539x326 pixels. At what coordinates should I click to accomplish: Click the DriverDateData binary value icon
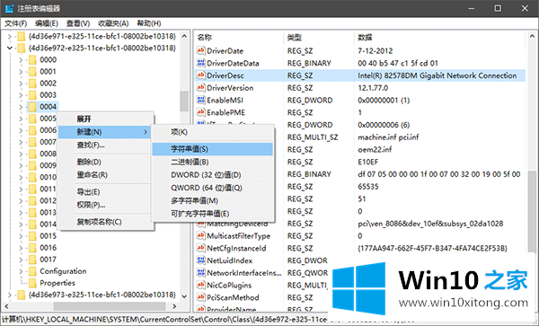[x=200, y=63]
